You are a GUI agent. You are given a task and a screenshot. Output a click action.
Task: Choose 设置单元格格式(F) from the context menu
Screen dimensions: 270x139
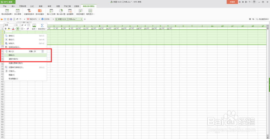point(25,67)
